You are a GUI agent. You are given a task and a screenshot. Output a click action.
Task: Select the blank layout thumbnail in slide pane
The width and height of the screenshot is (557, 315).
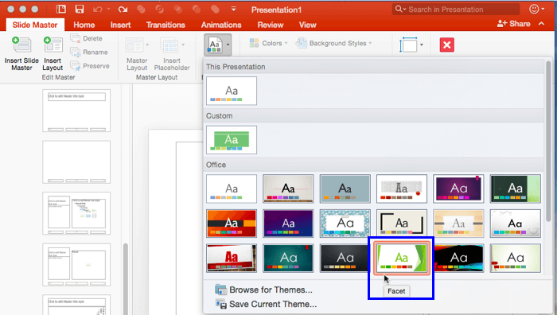[76, 162]
